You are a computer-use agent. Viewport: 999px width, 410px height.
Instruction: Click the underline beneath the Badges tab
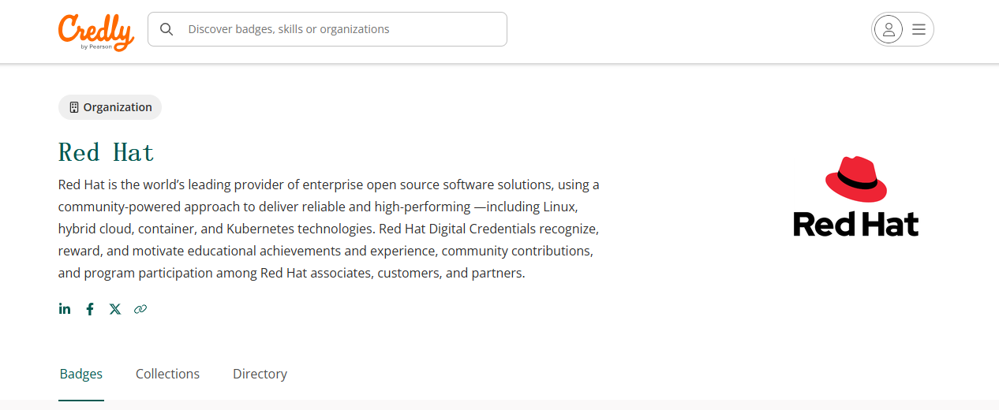click(81, 400)
